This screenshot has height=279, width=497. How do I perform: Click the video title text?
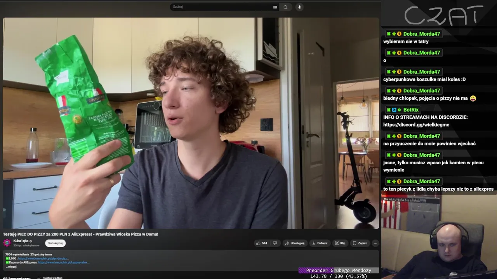point(81,234)
